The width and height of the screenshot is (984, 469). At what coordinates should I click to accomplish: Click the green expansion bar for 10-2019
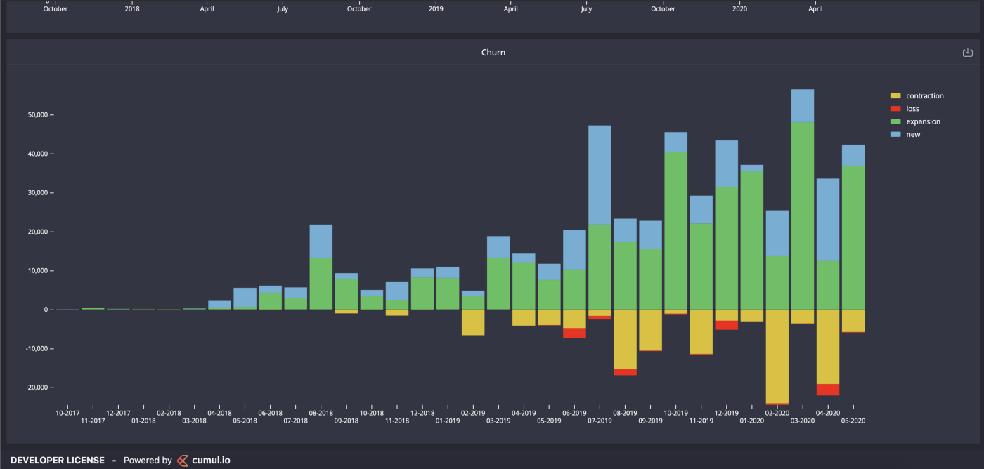click(x=676, y=231)
